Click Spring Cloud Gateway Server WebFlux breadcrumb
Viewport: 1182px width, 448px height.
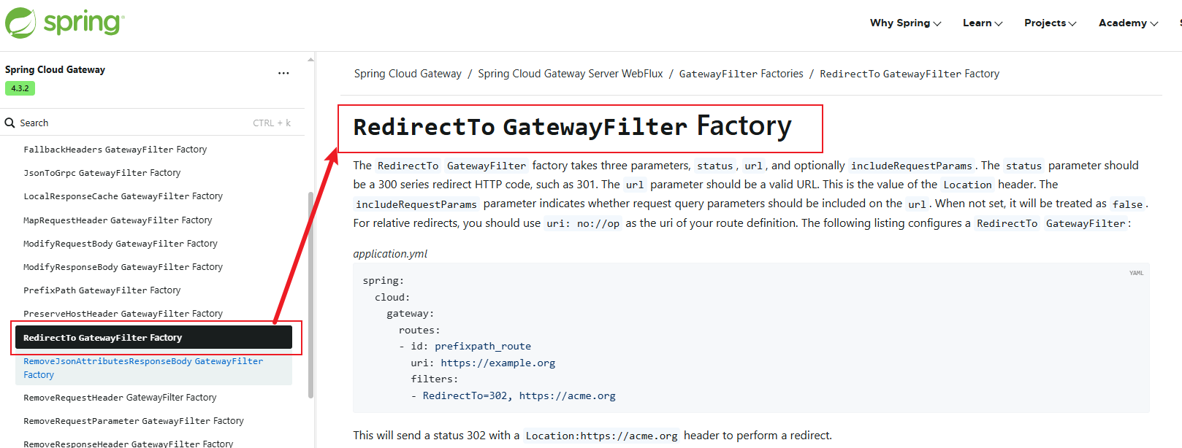(571, 74)
